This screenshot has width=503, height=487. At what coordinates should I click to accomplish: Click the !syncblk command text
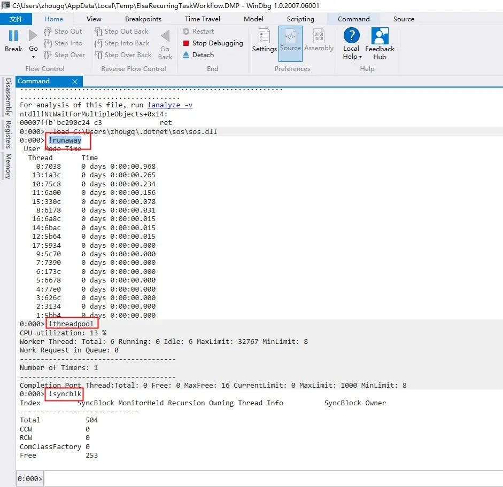[65, 394]
